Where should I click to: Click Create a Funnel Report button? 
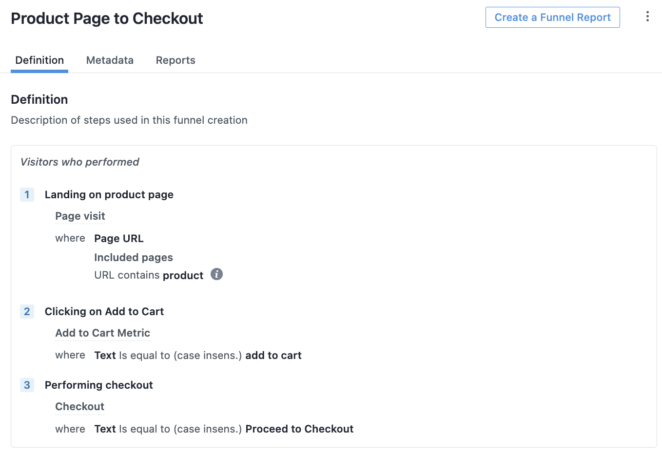click(x=553, y=18)
